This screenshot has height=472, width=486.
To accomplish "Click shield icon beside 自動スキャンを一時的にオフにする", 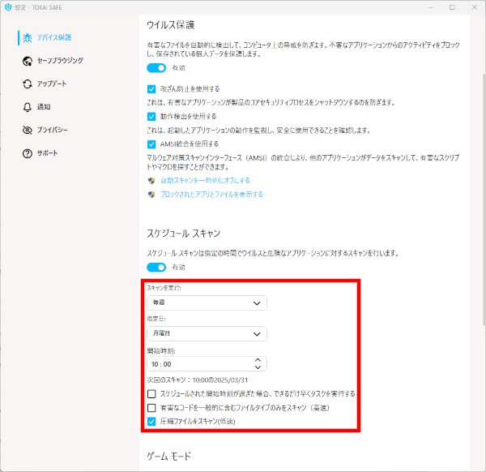I will click(x=151, y=181).
